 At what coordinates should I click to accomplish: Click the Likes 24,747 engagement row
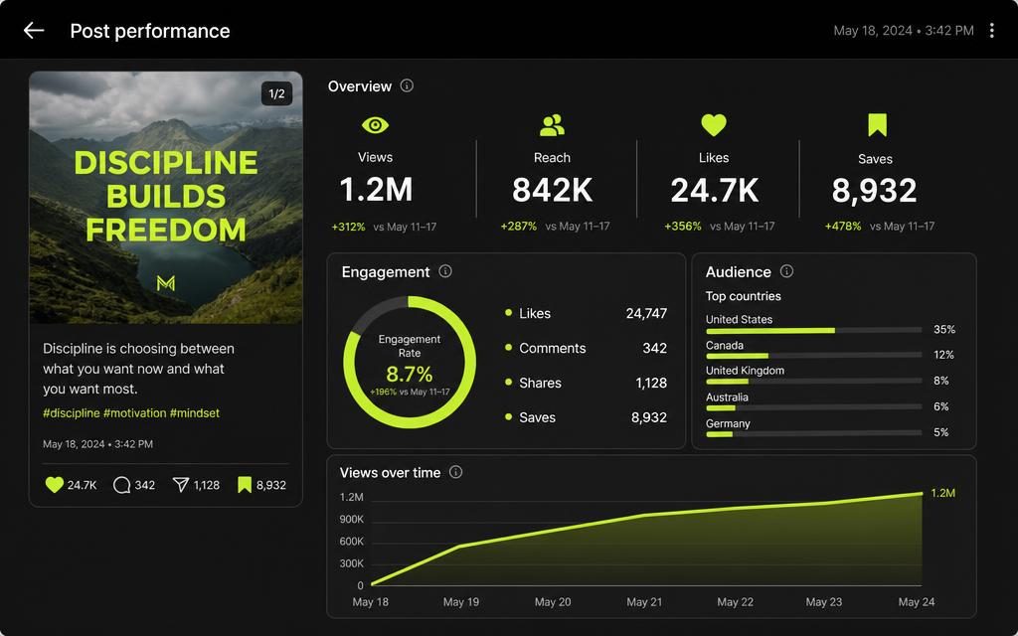tap(587, 313)
